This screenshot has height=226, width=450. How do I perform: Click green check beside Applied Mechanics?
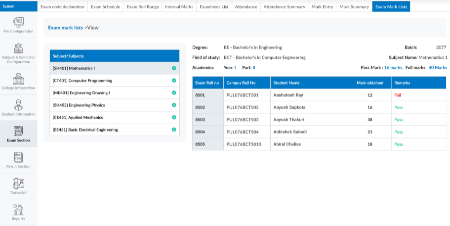(174, 117)
